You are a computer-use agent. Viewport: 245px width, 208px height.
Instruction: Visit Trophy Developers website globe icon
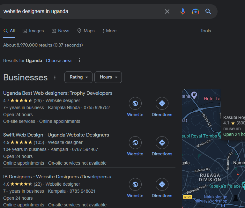point(135,103)
